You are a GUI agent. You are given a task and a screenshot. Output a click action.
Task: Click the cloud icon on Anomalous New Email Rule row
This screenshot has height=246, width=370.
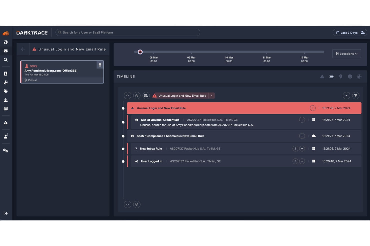pyautogui.click(x=313, y=136)
